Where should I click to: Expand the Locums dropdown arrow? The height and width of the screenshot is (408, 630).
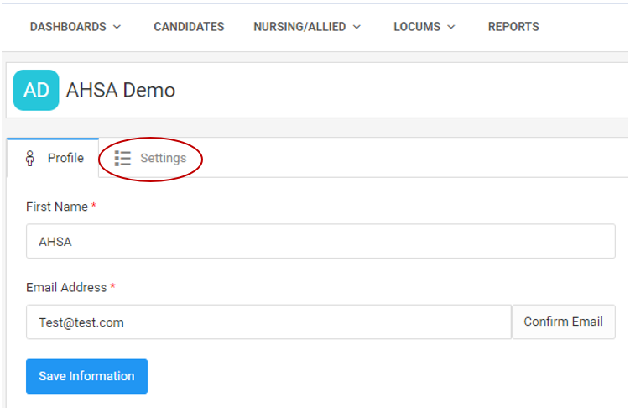[451, 27]
